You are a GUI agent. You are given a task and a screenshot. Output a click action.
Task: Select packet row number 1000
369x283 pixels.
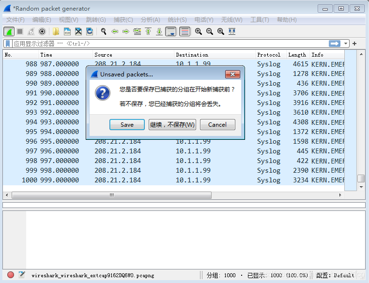pyautogui.click(x=174, y=180)
